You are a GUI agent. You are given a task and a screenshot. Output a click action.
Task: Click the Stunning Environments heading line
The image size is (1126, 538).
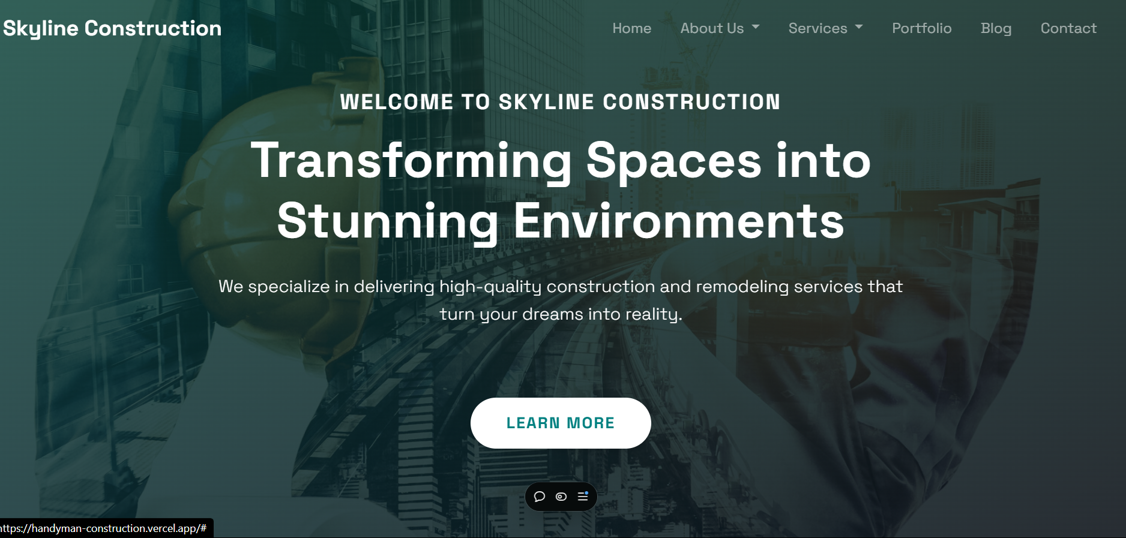click(560, 221)
